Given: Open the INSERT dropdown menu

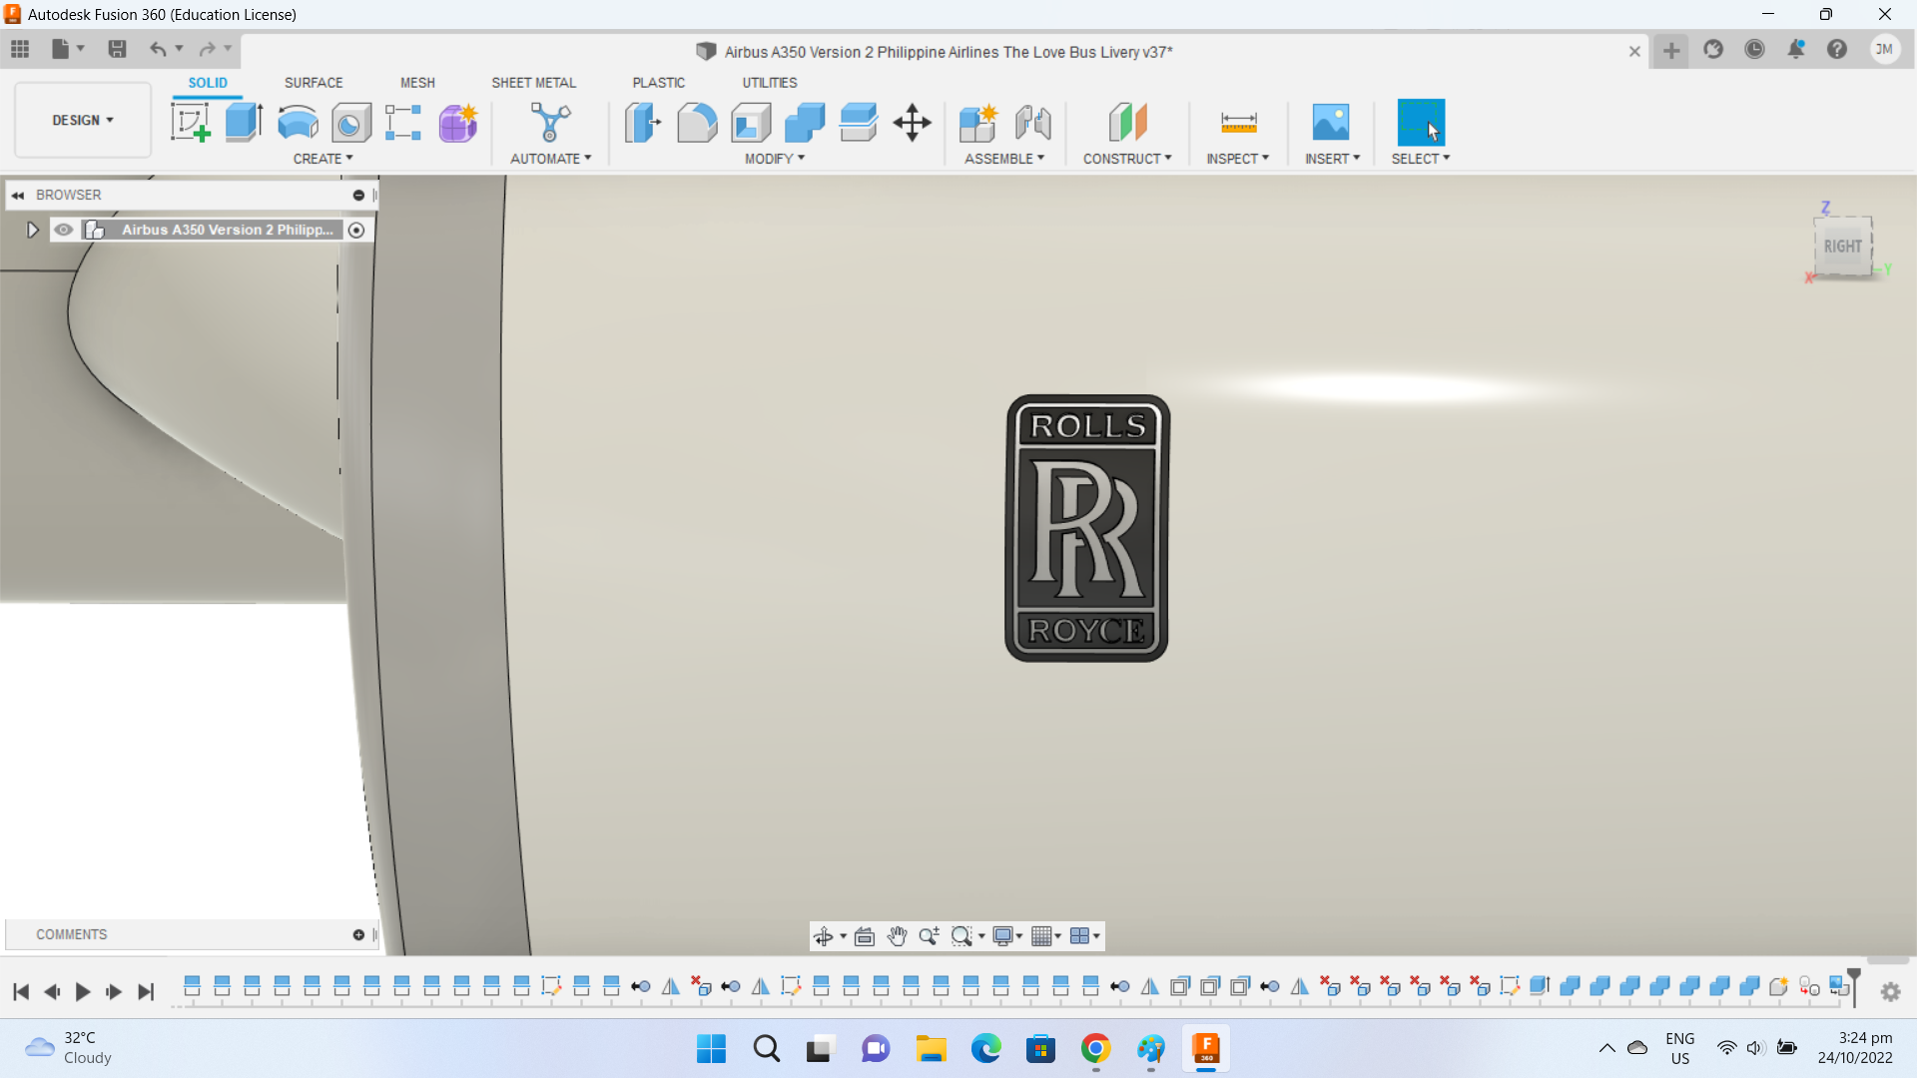Looking at the screenshot, I should 1332,159.
